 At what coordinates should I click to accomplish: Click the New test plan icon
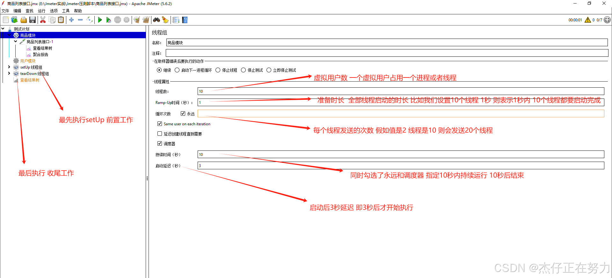click(6, 20)
